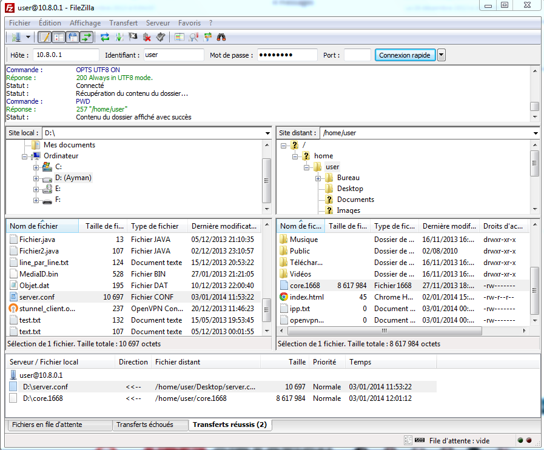Toggle the local directory tree view
Screen dimensions: 544x450
click(x=59, y=38)
